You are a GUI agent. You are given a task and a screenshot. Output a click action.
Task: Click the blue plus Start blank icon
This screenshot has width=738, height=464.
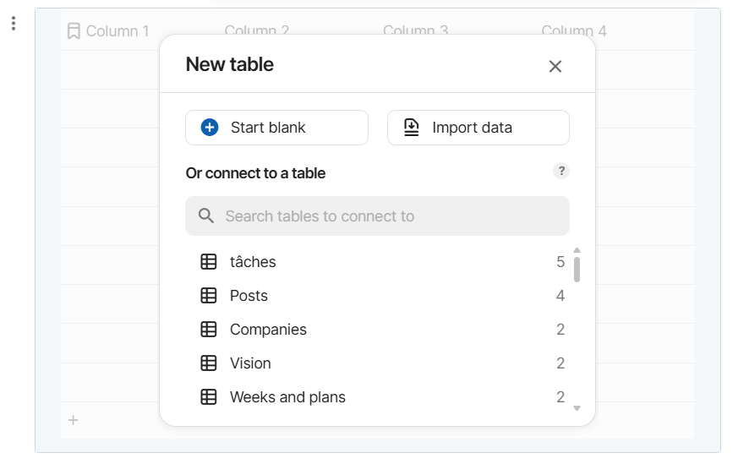click(x=210, y=128)
